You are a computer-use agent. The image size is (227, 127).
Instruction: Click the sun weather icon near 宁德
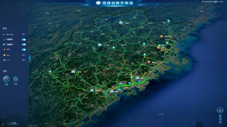[x=161, y=36]
